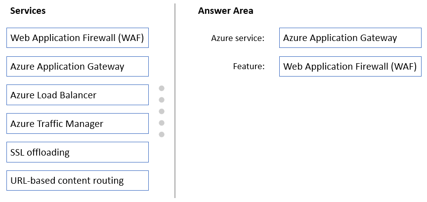The height and width of the screenshot is (202, 427).
Task: Select the Azure Load Balancer service box
Action: pos(78,95)
